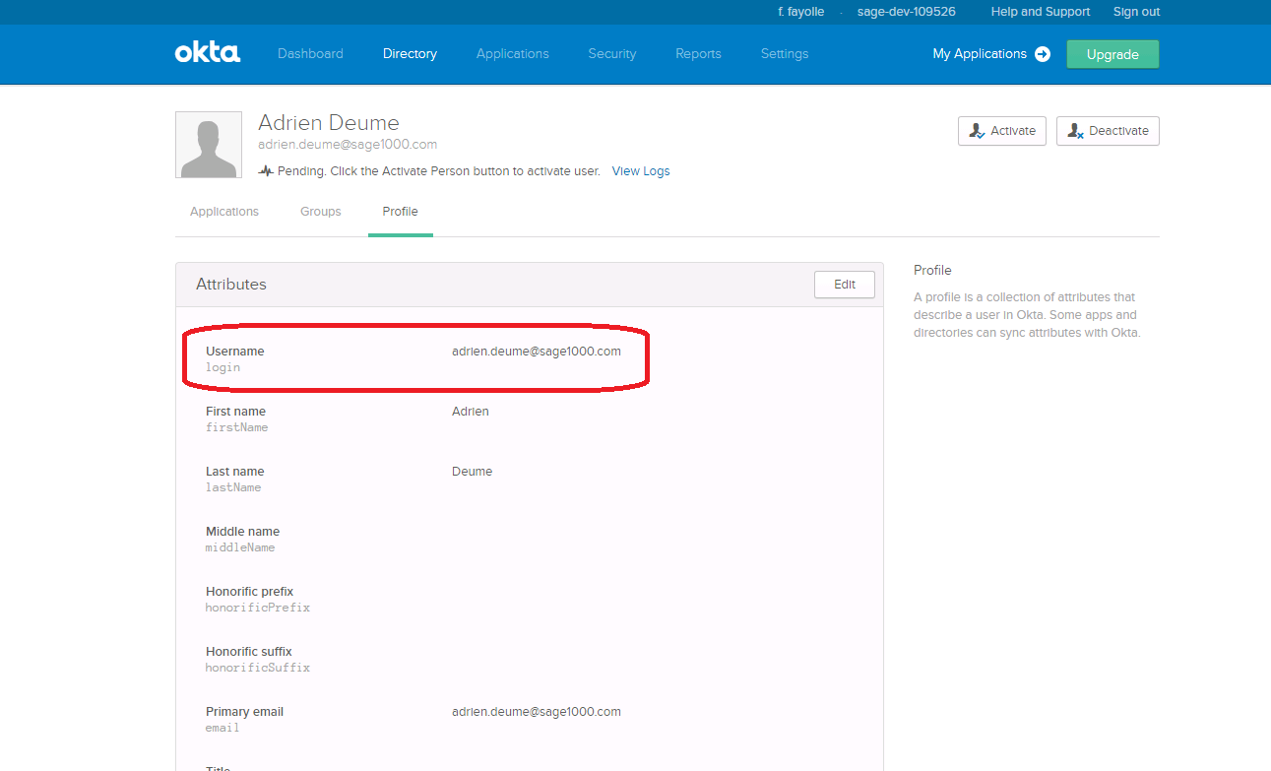Screen dimensions: 1271x771
Task: Open the Directory menu
Action: click(410, 54)
